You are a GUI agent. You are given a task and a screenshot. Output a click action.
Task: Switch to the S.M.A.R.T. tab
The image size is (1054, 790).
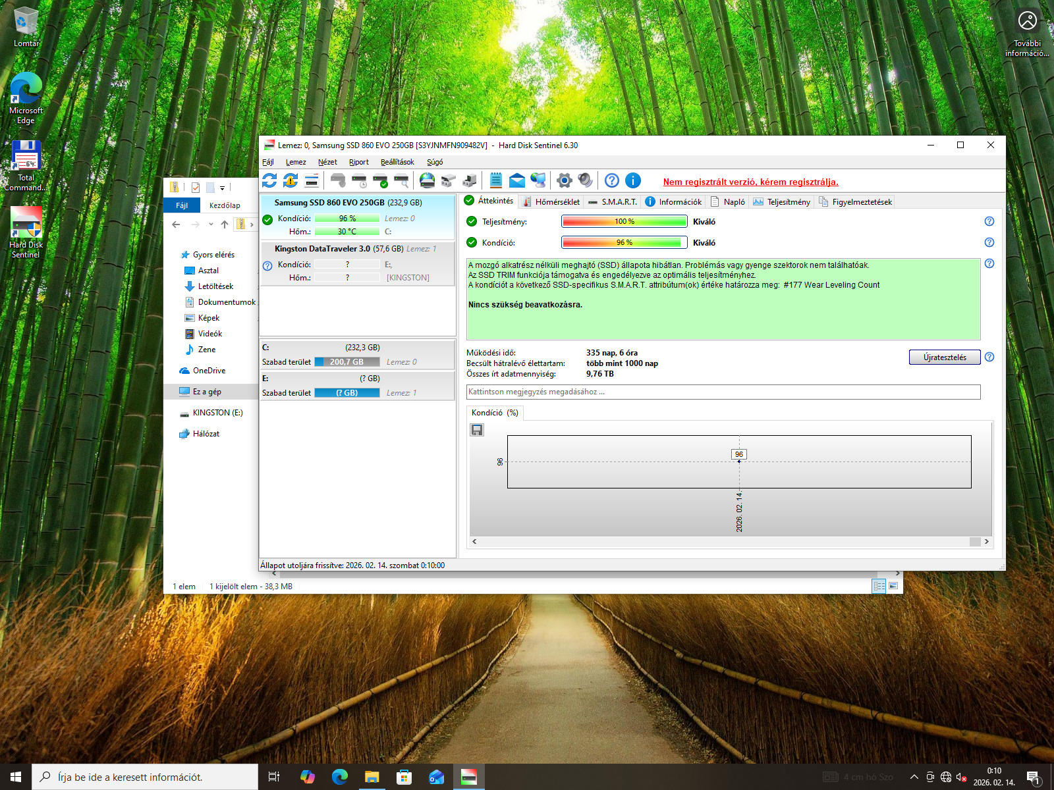(613, 202)
